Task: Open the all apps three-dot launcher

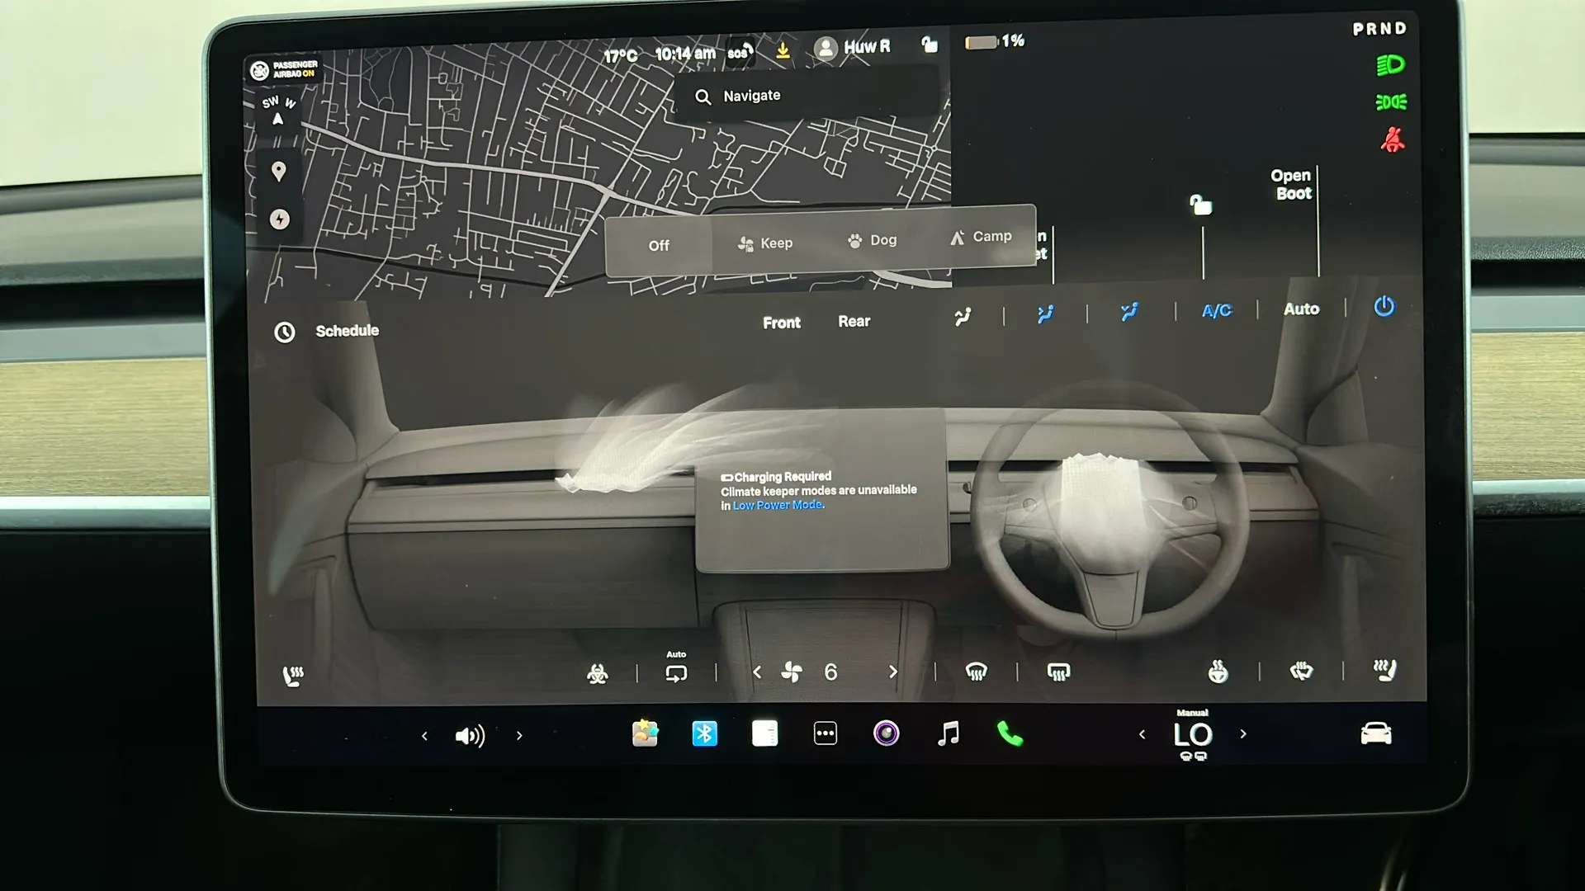Action: (x=826, y=733)
